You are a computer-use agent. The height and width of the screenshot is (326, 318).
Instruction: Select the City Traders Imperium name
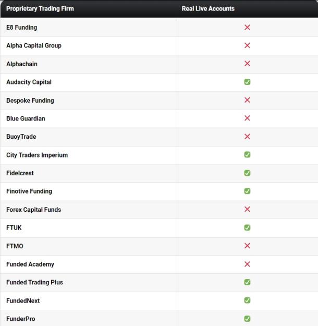(x=37, y=155)
